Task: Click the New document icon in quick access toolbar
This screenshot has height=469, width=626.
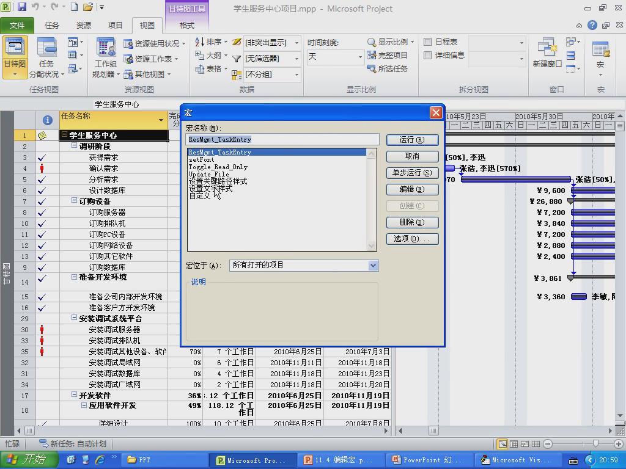Action: [x=74, y=7]
